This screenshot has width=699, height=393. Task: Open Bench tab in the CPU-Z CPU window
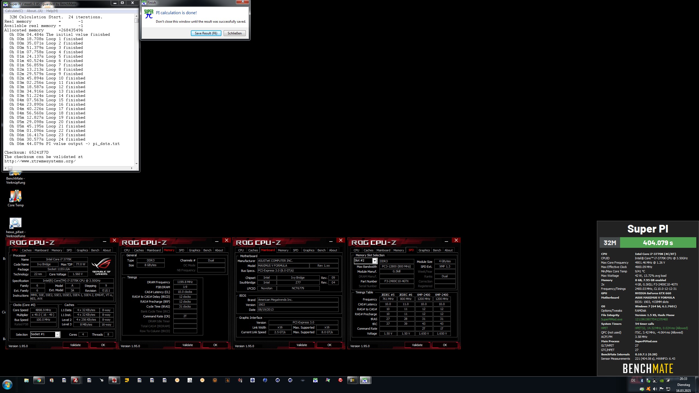(95, 250)
